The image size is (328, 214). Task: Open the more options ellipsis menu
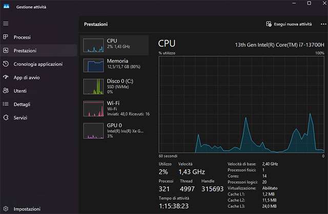(320, 24)
